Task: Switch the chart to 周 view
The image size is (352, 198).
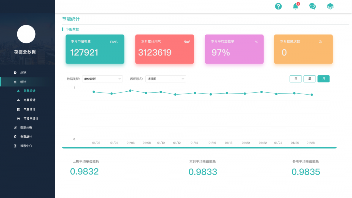Action: tap(310, 79)
